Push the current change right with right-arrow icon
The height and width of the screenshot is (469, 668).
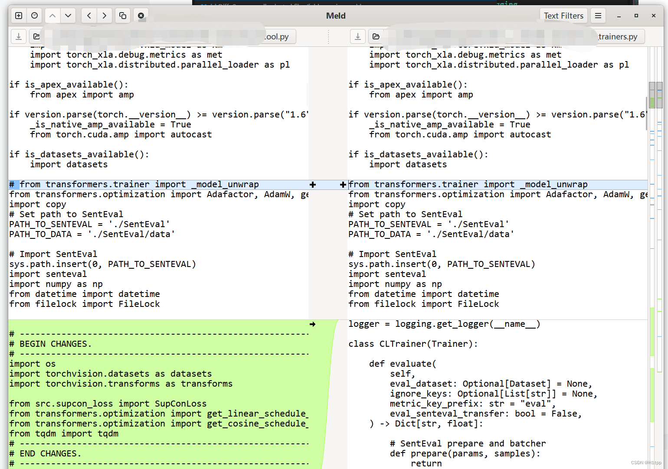(x=104, y=15)
